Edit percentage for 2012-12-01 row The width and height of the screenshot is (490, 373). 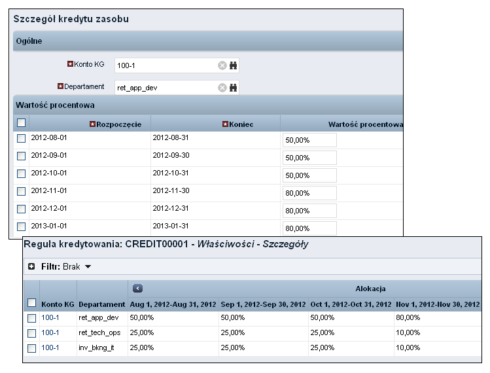pyautogui.click(x=309, y=211)
